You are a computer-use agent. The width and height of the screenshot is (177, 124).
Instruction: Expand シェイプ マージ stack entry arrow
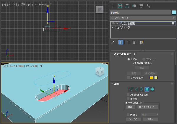coord(113,27)
